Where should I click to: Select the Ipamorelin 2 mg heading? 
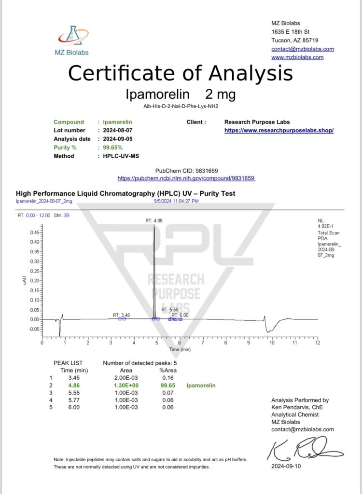pos(181,94)
